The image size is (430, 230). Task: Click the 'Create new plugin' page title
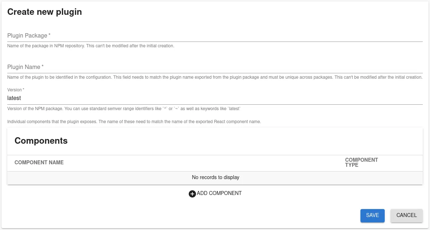(x=45, y=12)
